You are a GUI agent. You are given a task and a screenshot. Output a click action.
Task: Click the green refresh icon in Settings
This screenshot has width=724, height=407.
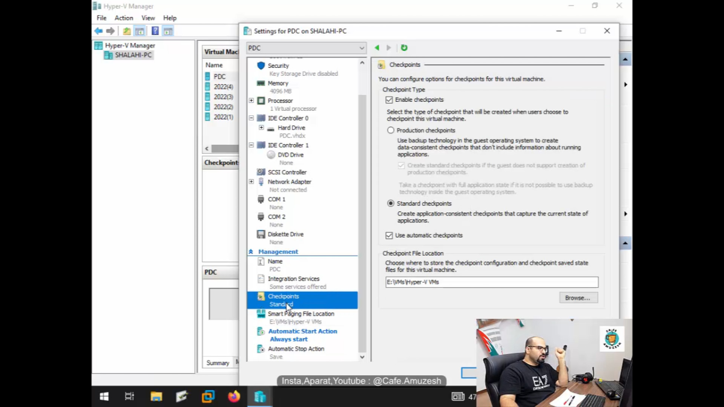(404, 48)
